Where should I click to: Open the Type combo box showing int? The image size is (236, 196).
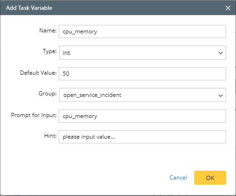tap(142, 53)
